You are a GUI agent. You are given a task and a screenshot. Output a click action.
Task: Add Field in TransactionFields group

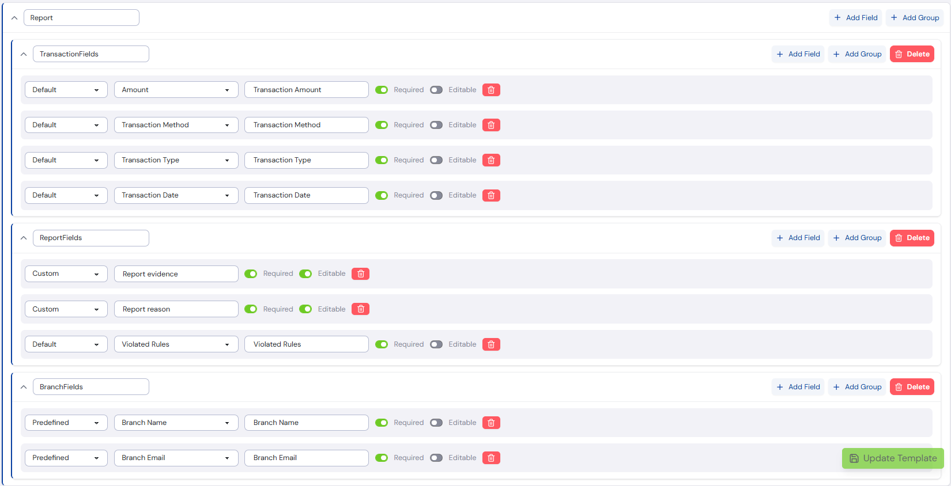798,54
